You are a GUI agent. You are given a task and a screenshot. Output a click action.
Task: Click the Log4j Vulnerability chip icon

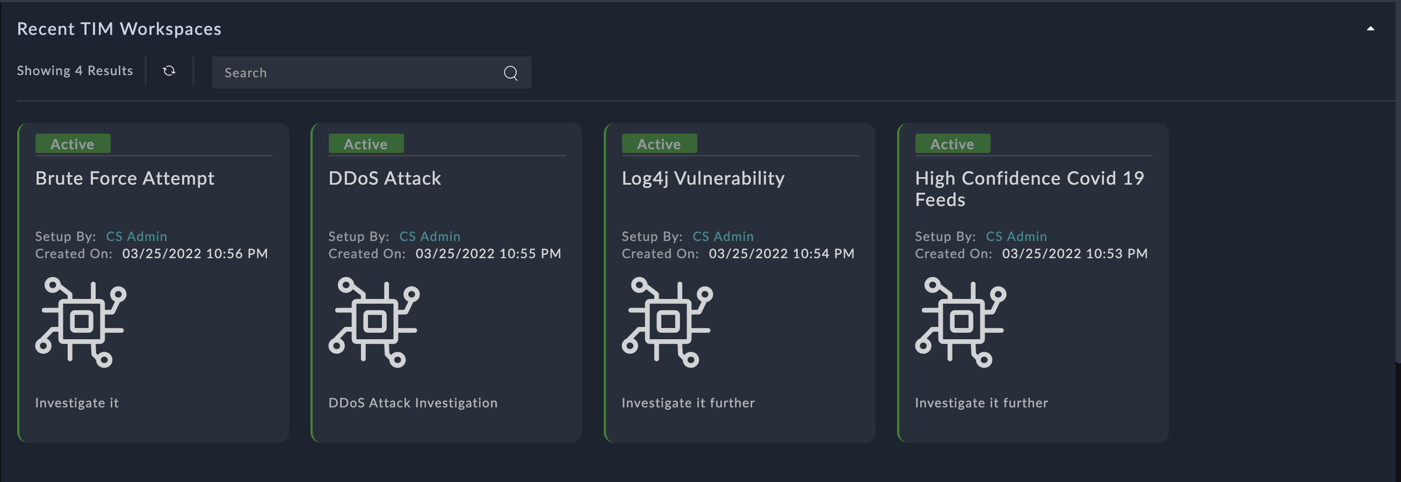click(x=667, y=322)
